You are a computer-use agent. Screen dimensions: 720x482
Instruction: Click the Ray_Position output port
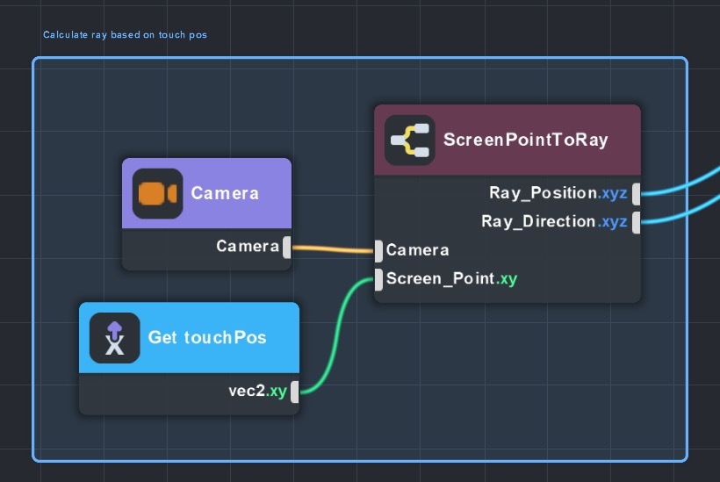(636, 193)
